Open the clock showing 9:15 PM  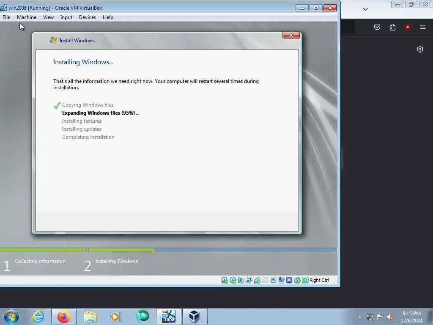coord(411,317)
